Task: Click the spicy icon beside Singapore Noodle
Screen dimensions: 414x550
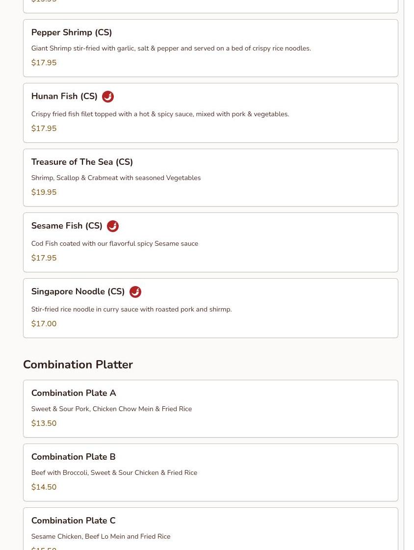Action: pos(135,292)
